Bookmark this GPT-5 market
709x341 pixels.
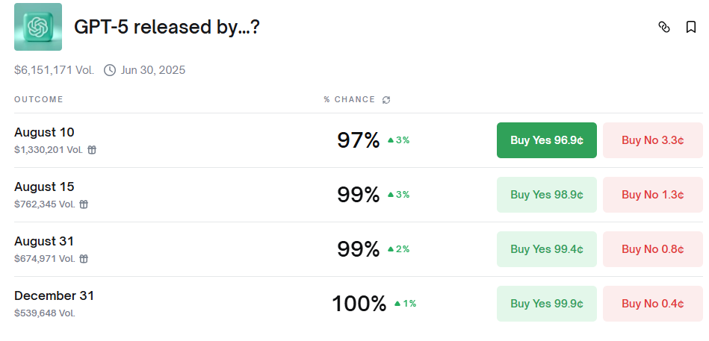tap(690, 27)
